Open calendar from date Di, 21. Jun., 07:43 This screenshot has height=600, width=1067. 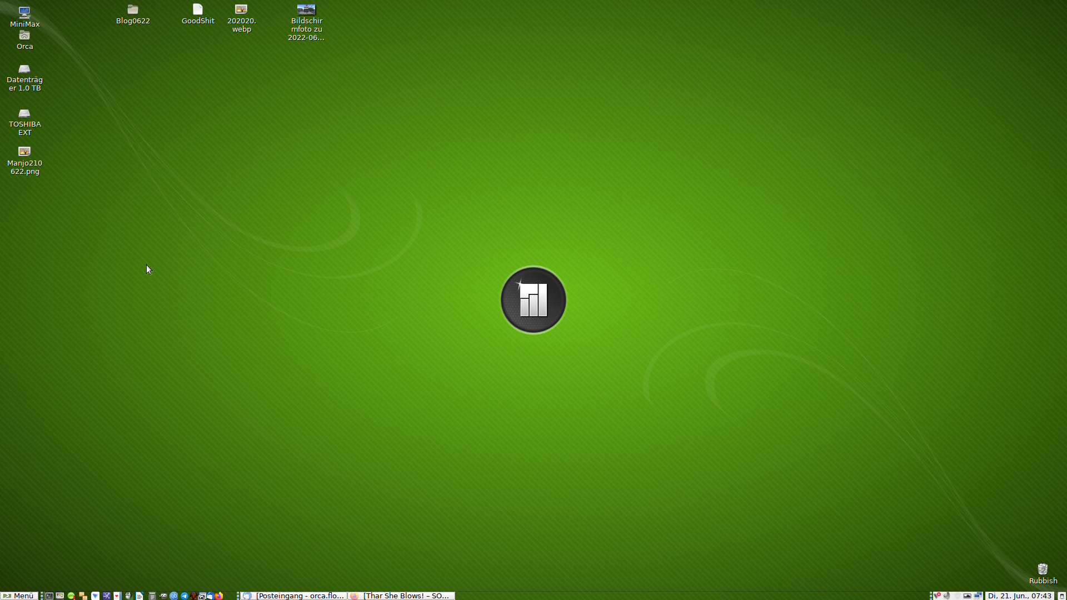click(x=1020, y=596)
